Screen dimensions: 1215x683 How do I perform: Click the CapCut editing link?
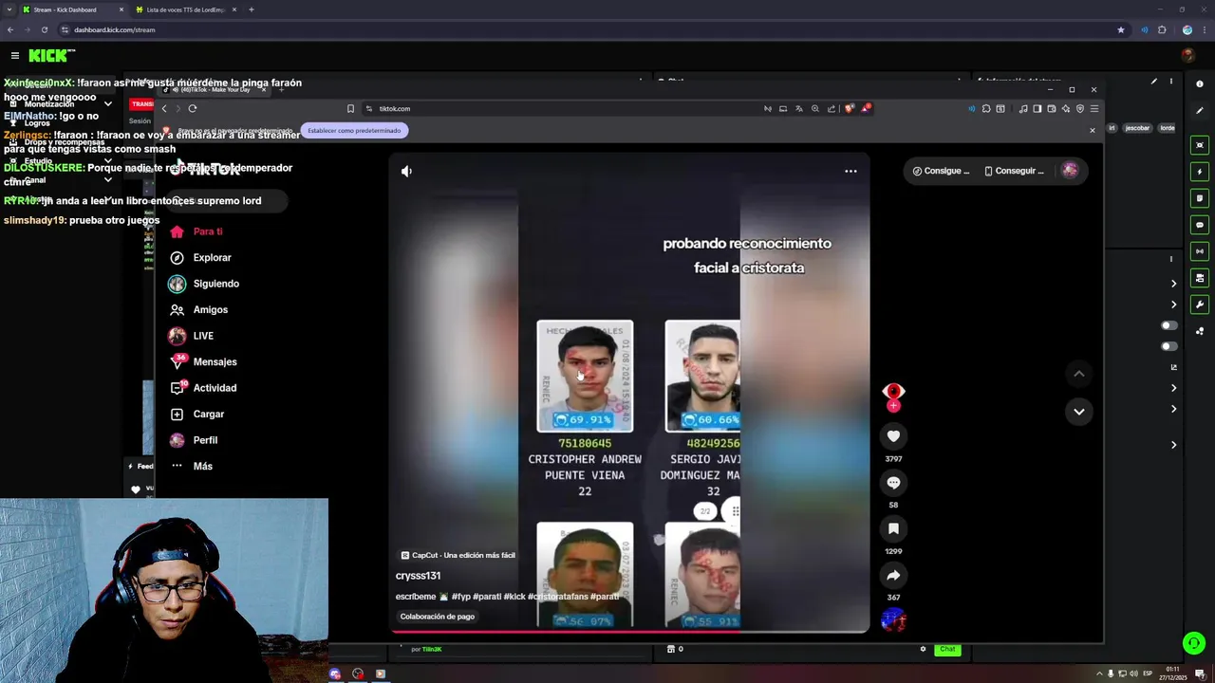(458, 555)
